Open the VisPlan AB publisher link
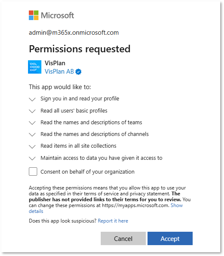This screenshot has height=256, width=224. (59, 72)
